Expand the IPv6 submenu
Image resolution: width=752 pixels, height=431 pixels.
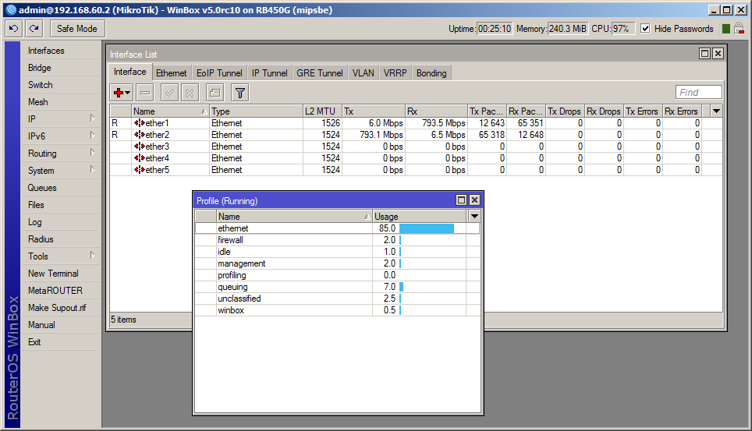(x=92, y=136)
